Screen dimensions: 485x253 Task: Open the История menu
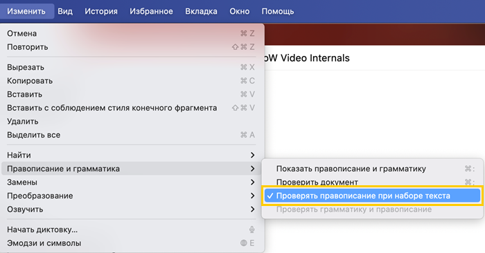click(101, 12)
